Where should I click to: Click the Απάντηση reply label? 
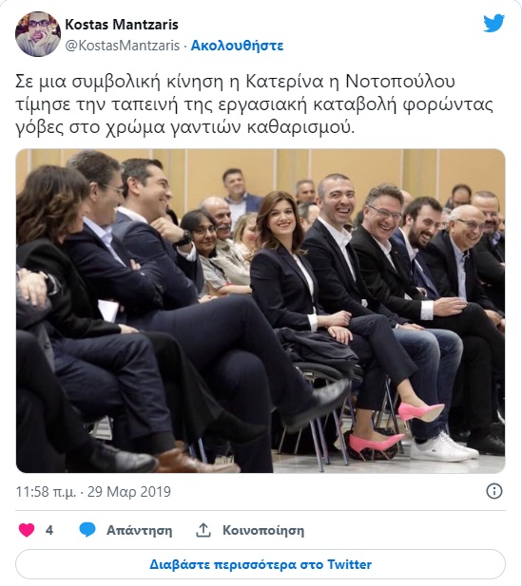139,530
